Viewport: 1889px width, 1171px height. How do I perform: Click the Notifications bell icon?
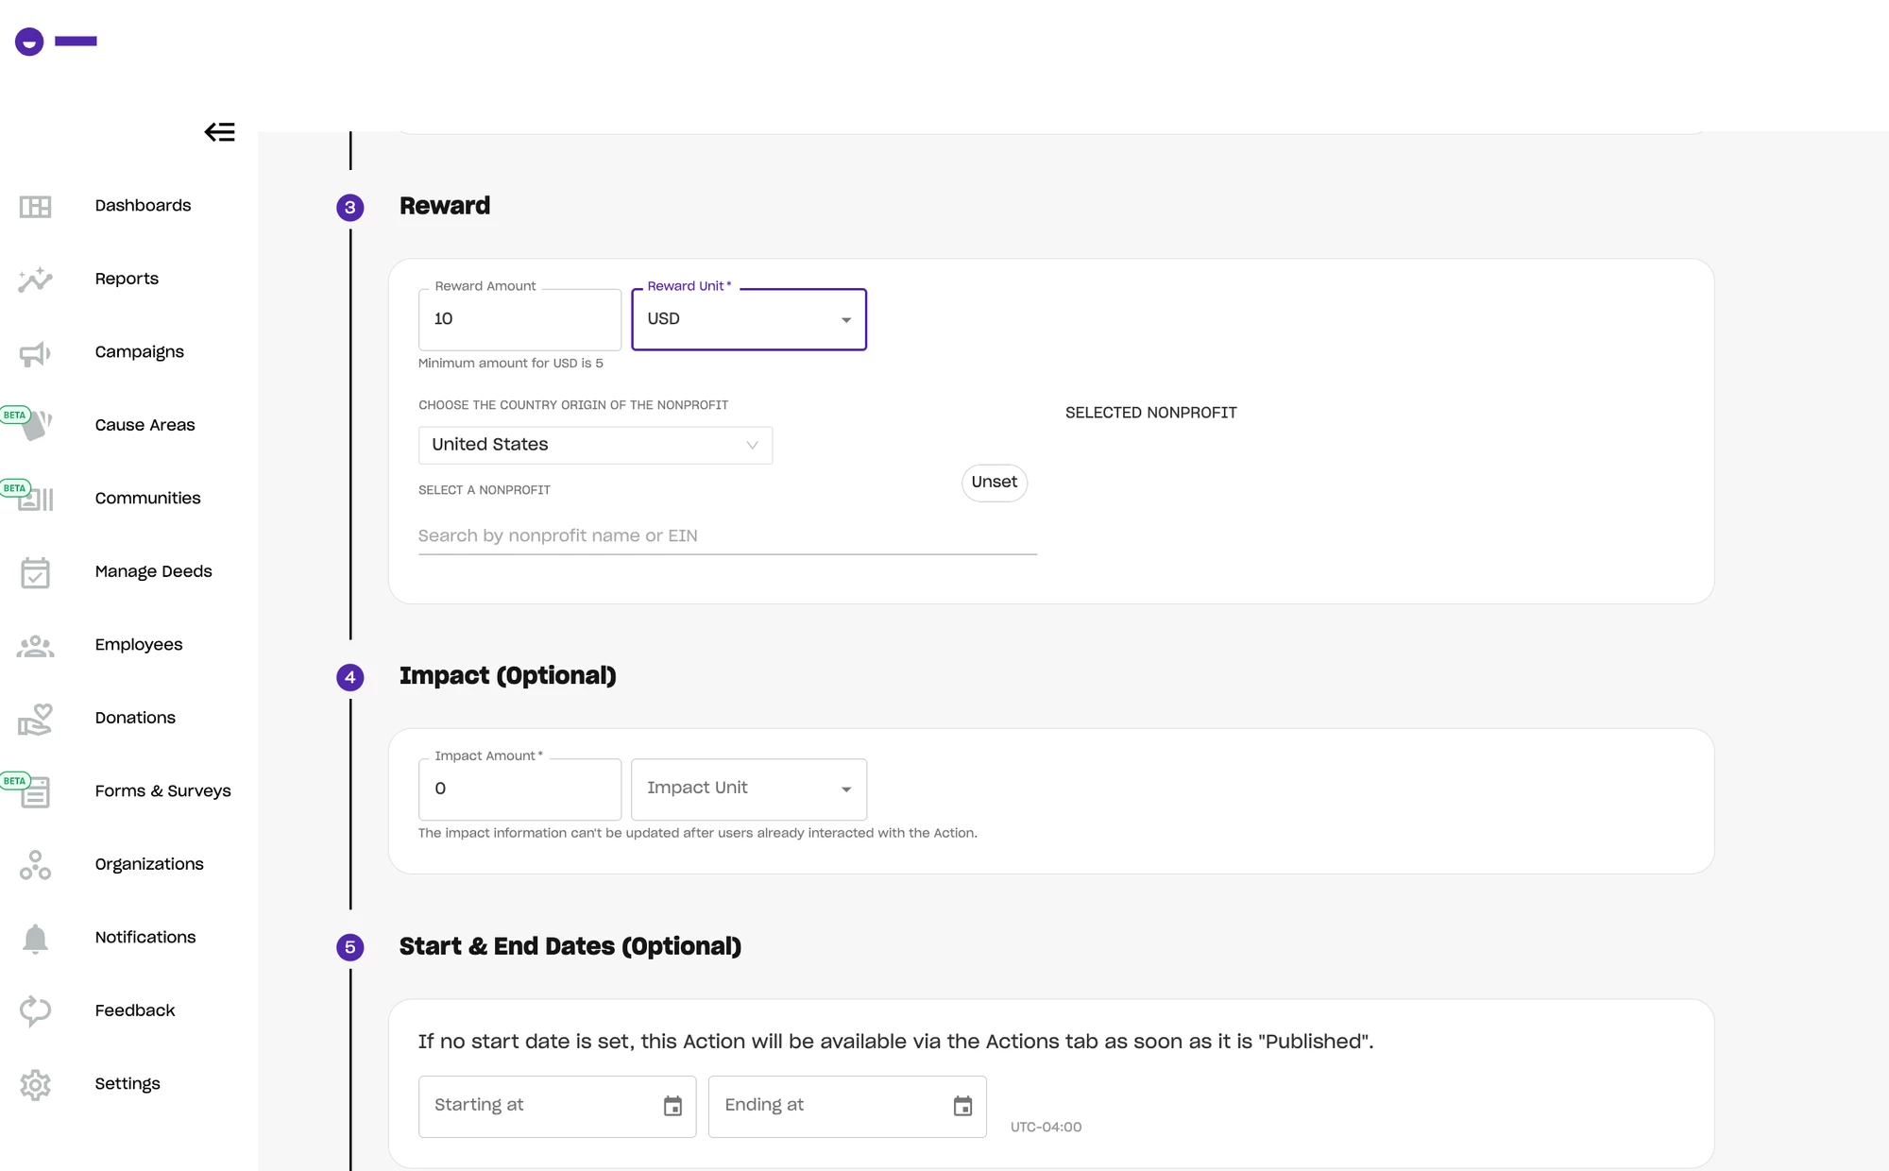pyautogui.click(x=35, y=939)
